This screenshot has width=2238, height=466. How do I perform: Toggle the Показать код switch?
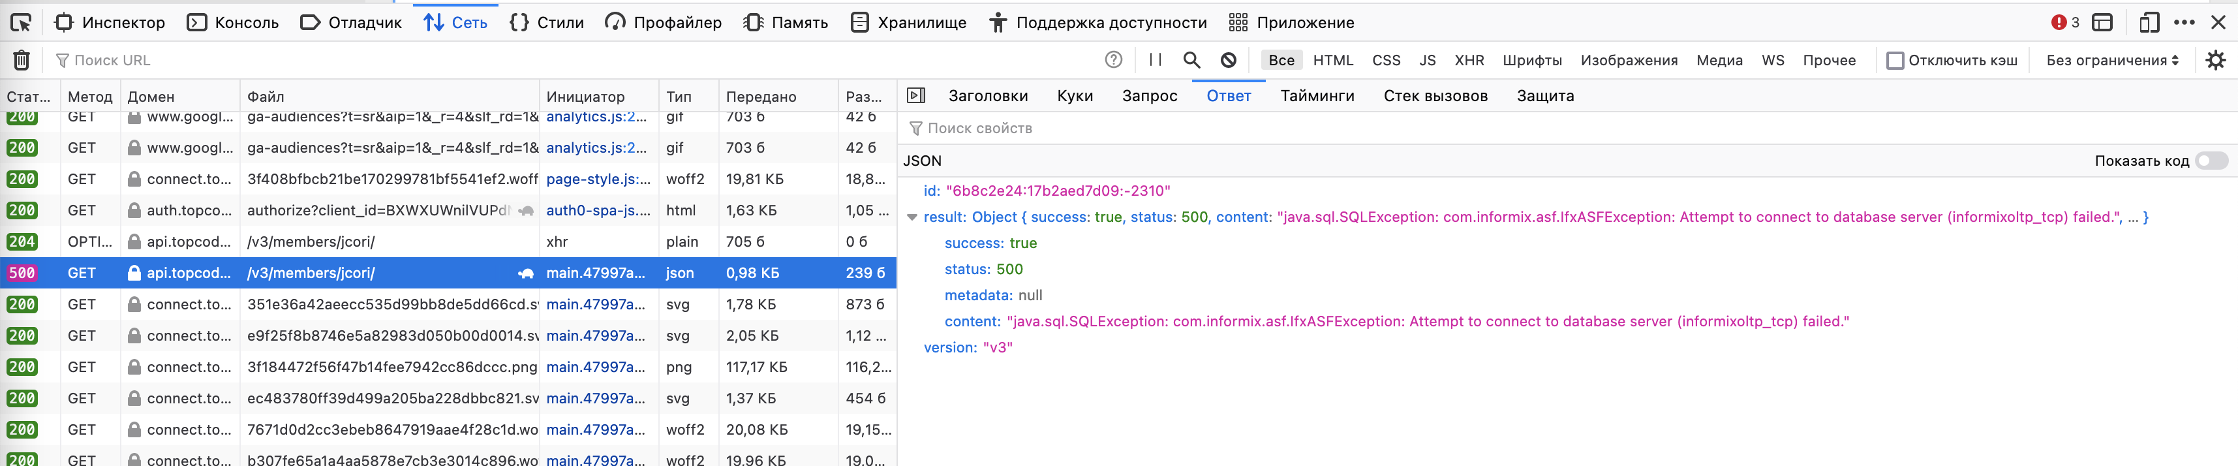pyautogui.click(x=2211, y=160)
